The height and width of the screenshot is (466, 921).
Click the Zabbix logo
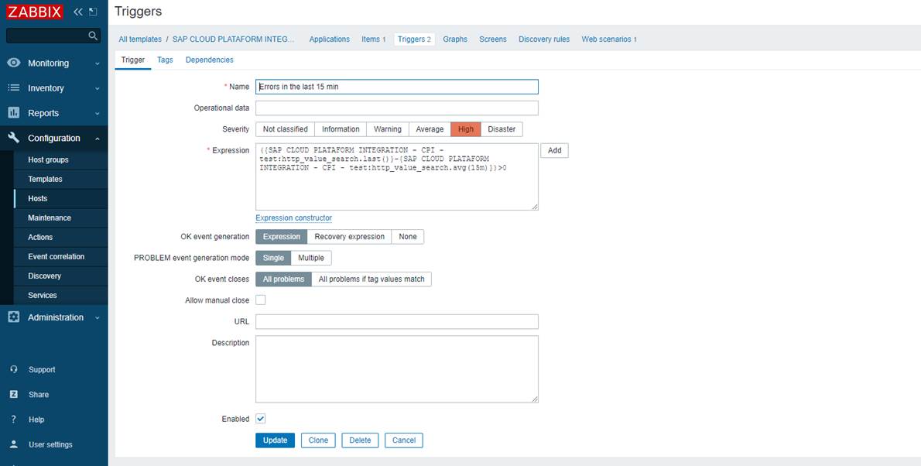pos(35,12)
